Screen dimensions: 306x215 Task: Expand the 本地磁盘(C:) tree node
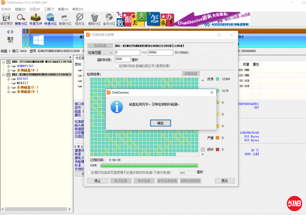pos(8,87)
